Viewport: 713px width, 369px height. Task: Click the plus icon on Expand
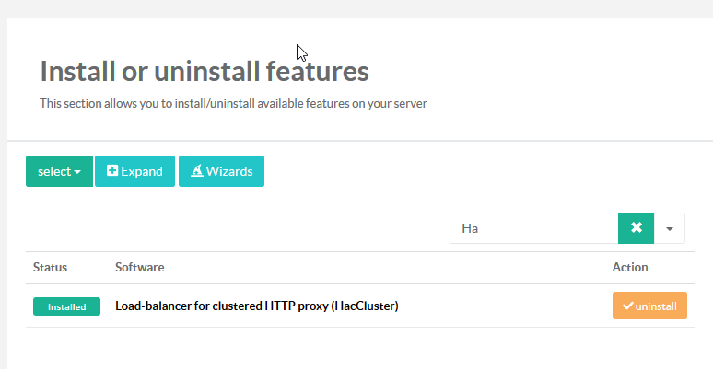pos(112,171)
